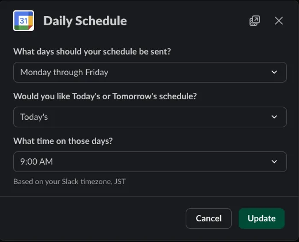Screen dimensions: 299x242
Task: Click the 'What time on those days?' label
Action: tap(63, 141)
